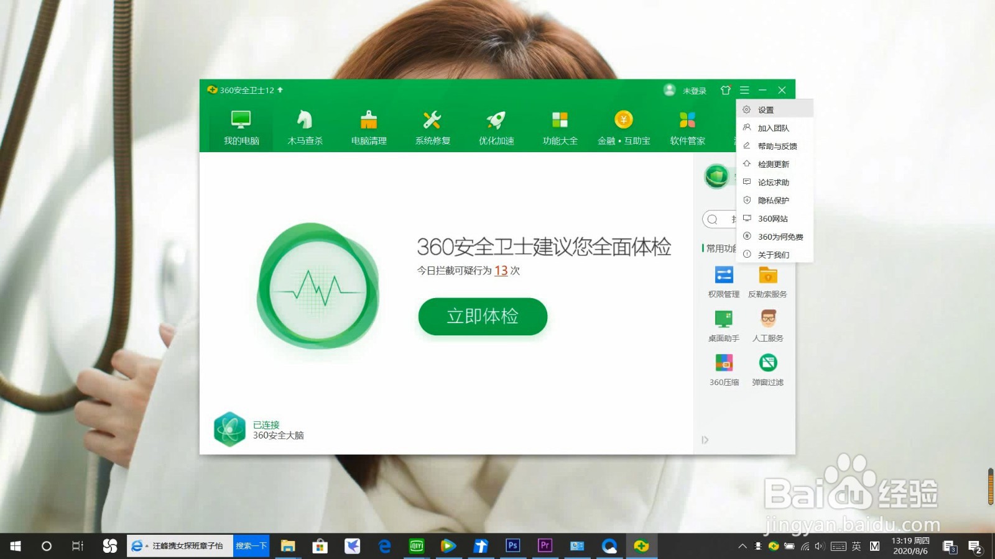Open the skin shirt icon
This screenshot has height=559, width=995.
[x=725, y=90]
